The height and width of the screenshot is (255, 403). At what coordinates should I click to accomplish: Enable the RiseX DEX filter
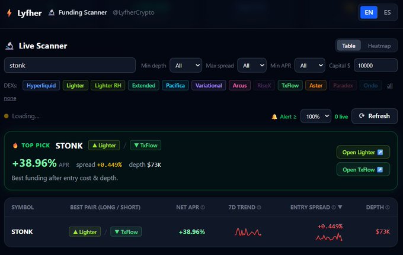coord(264,85)
